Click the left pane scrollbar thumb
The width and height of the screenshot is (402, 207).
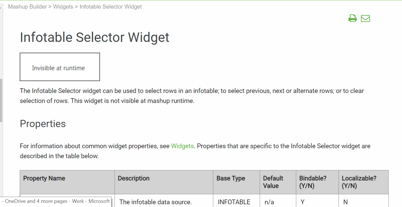pos(1,100)
